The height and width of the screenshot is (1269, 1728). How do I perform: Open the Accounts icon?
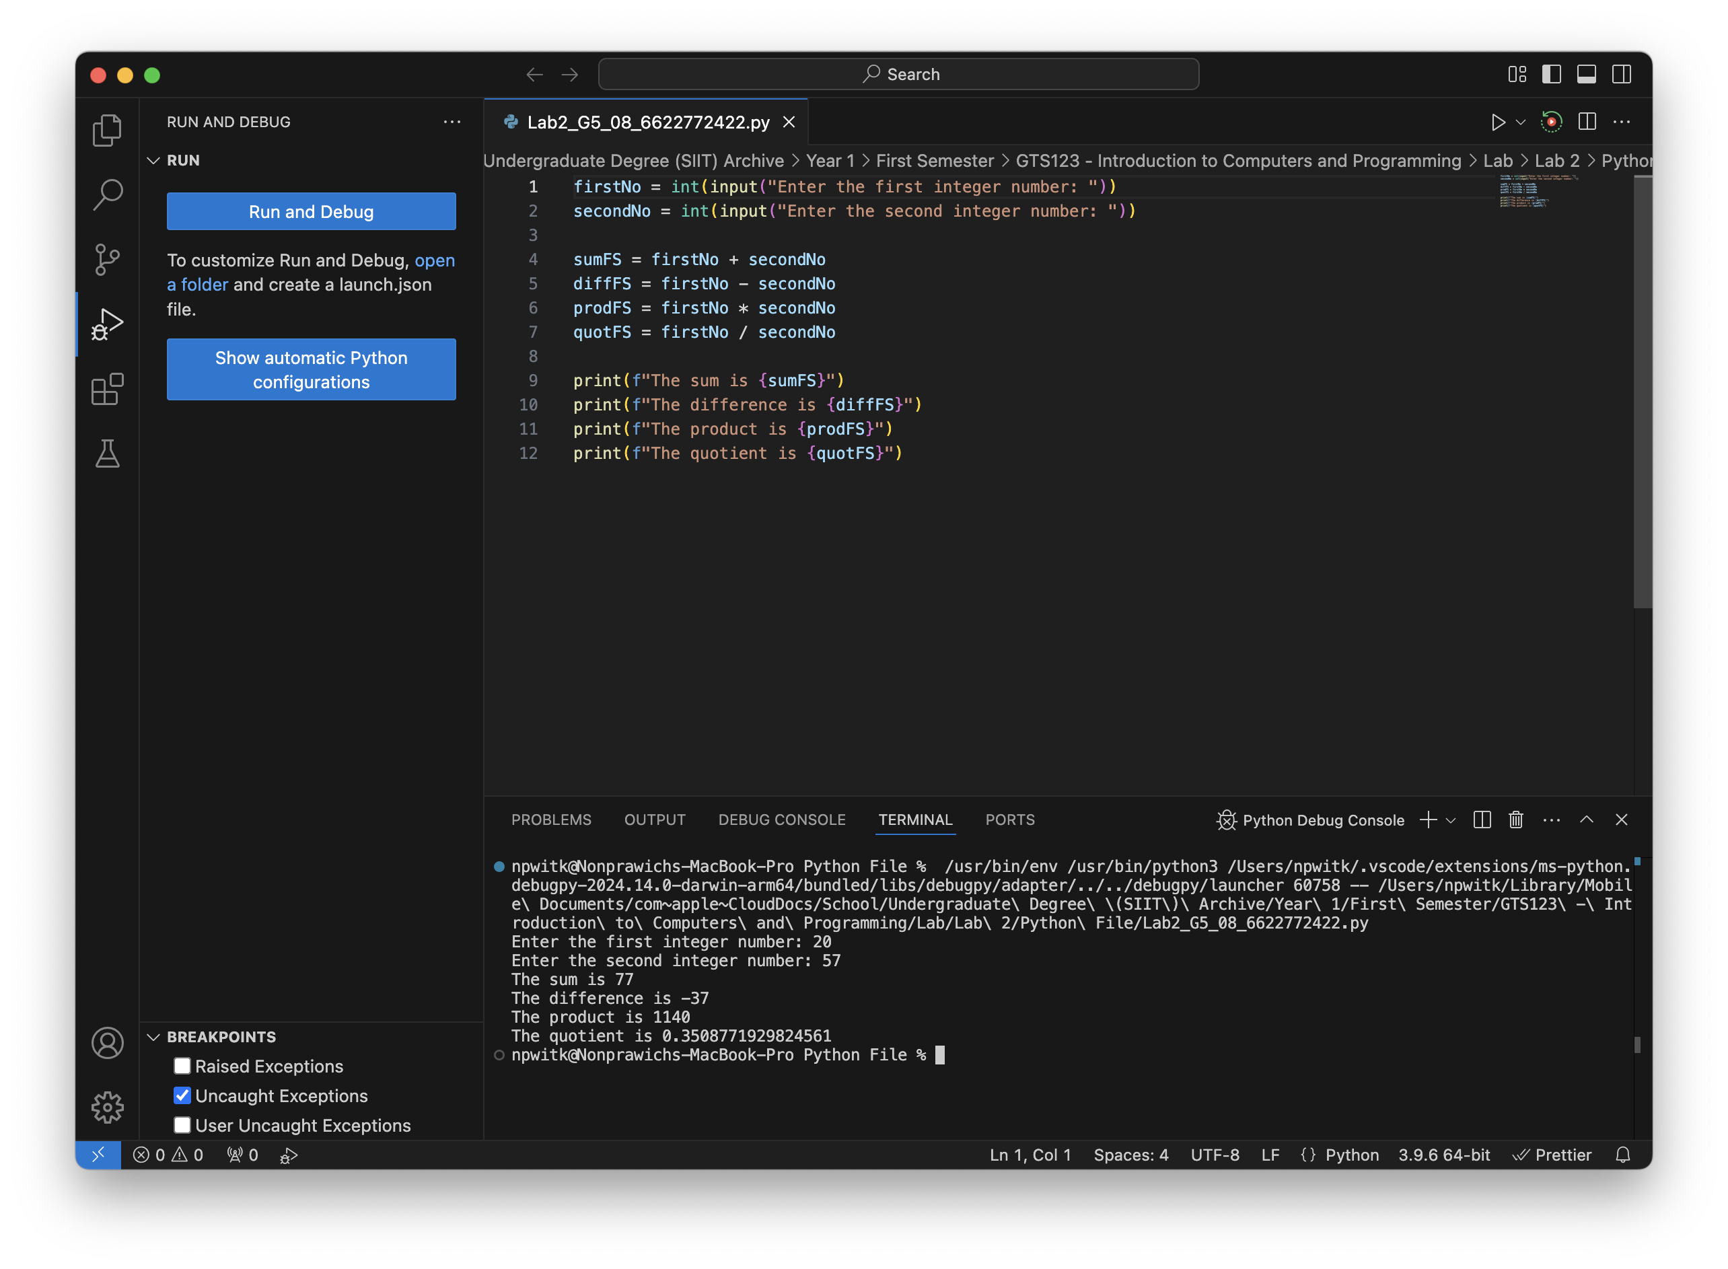107,1042
